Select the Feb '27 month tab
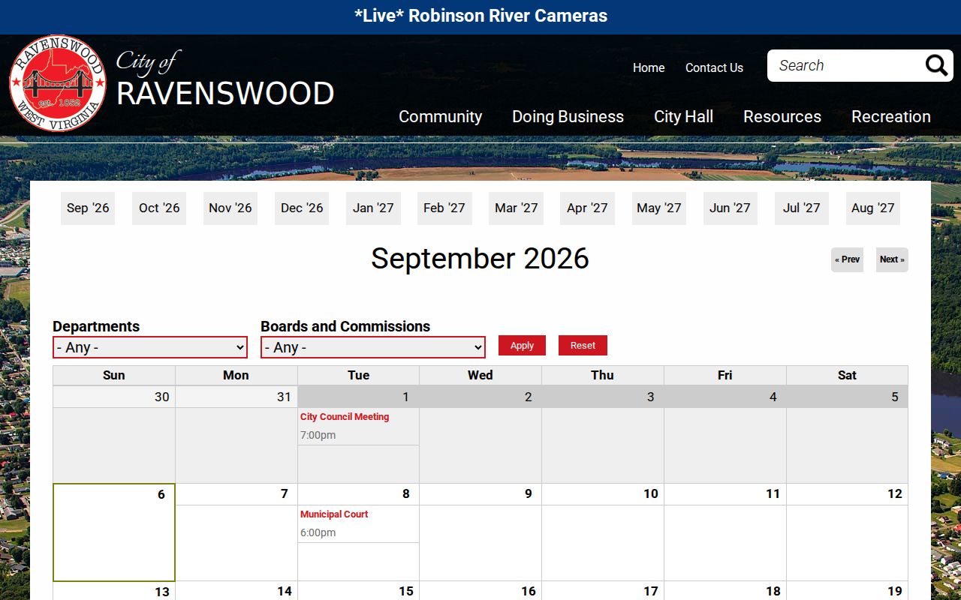This screenshot has height=600, width=961. point(444,208)
